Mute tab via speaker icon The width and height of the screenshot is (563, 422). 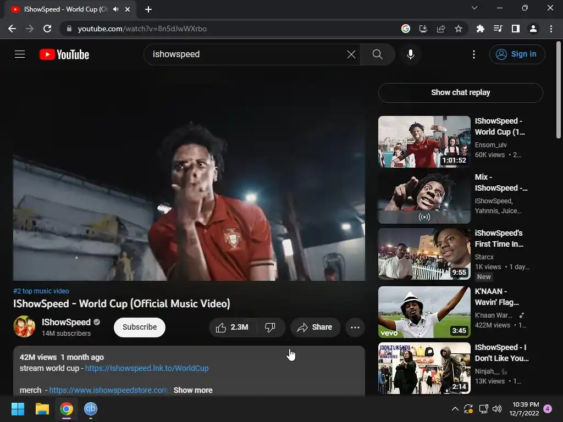115,9
